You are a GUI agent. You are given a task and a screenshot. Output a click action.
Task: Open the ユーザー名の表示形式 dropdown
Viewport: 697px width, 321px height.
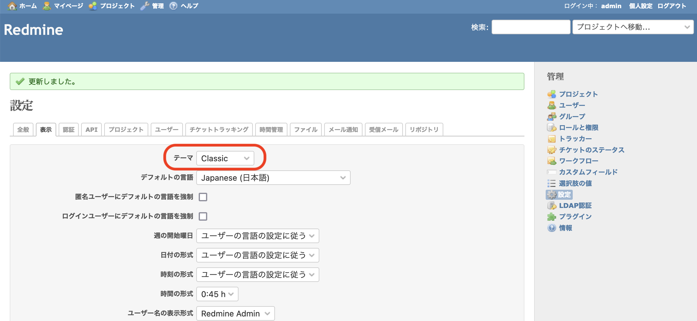tap(235, 313)
